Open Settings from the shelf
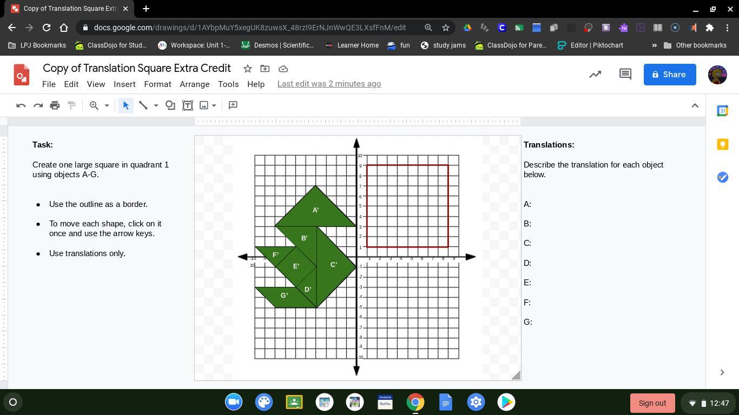 point(476,402)
